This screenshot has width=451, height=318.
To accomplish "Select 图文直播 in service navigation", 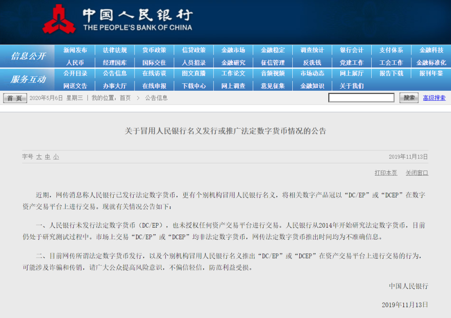I will (194, 73).
